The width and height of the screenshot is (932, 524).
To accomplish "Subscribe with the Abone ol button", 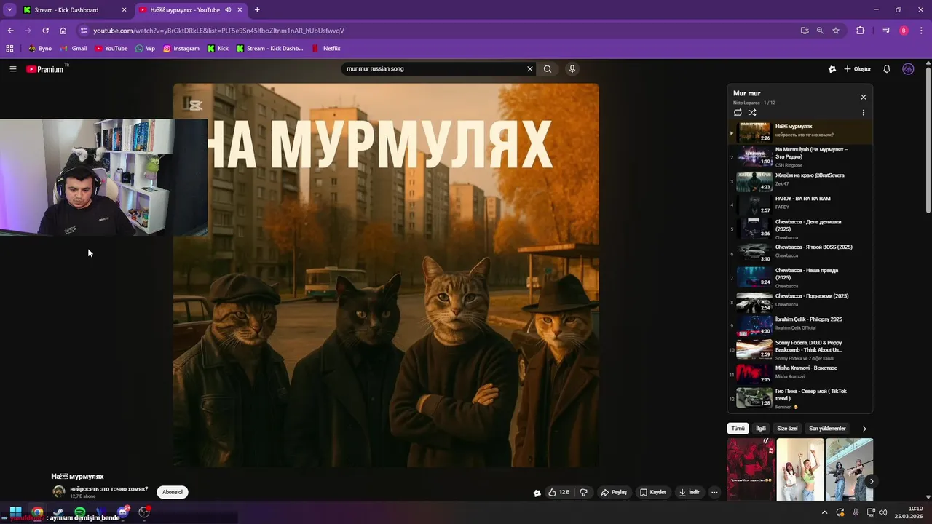I will pyautogui.click(x=173, y=492).
